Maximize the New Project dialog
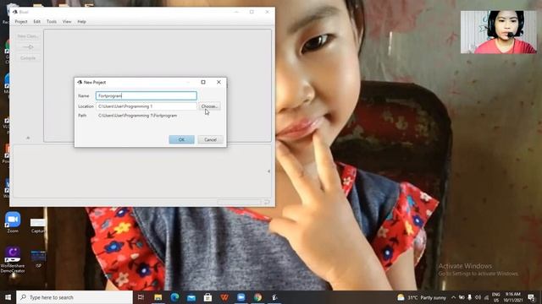 pos(203,82)
